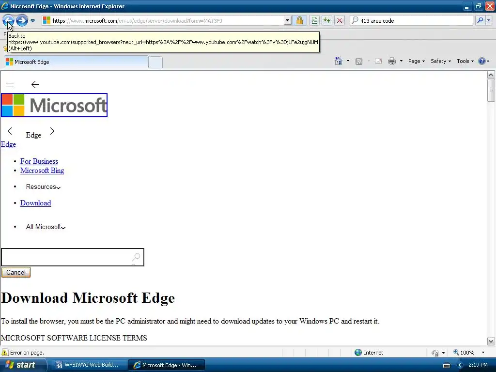Expand the zoom level dropdown arrow

[x=483, y=353]
